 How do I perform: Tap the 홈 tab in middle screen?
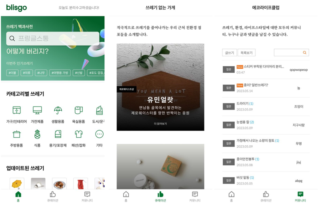tap(126, 197)
